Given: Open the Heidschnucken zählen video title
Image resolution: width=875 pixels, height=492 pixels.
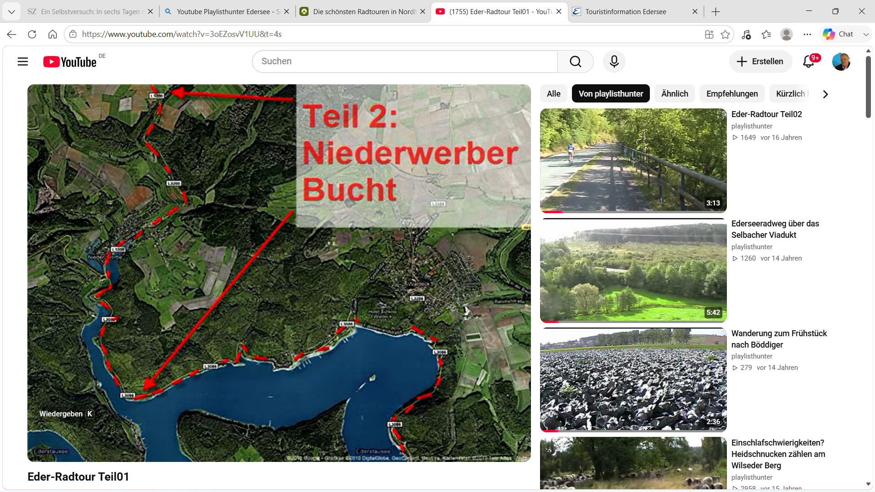Looking at the screenshot, I should tap(778, 454).
